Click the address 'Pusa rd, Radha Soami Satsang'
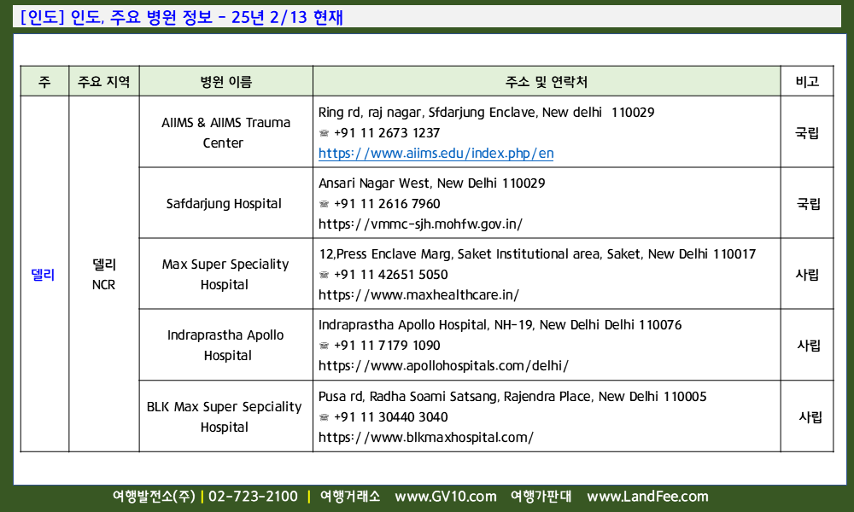 (x=409, y=397)
